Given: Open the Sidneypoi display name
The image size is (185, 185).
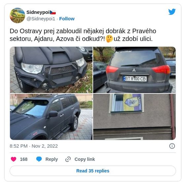Looking at the screenshot, I should pyautogui.click(x=38, y=12).
